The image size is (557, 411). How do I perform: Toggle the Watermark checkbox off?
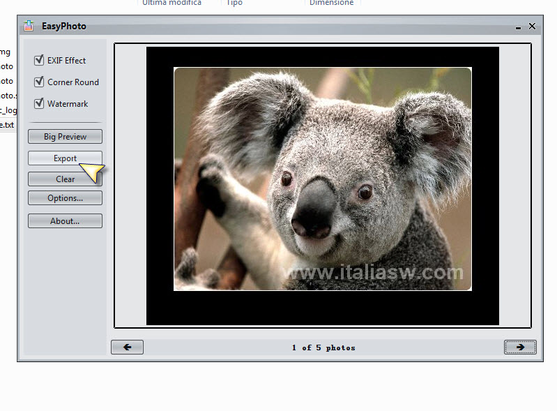coord(39,103)
